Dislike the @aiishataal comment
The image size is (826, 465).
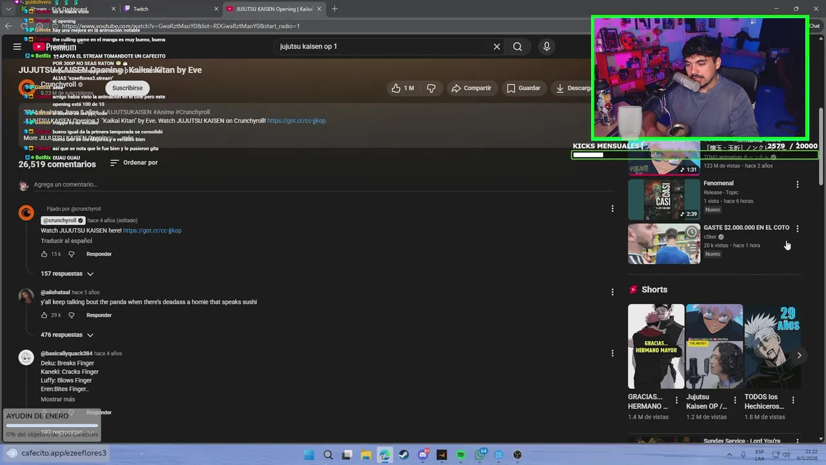(72, 315)
